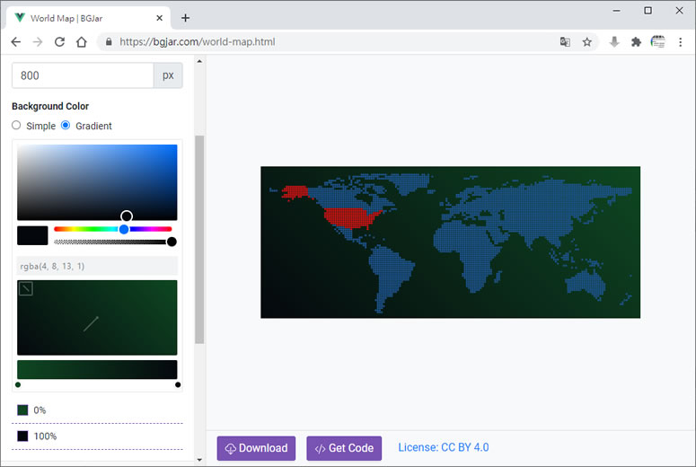Screen dimensions: 696x467
Task: Click the browser forward arrow
Action: [x=38, y=42]
